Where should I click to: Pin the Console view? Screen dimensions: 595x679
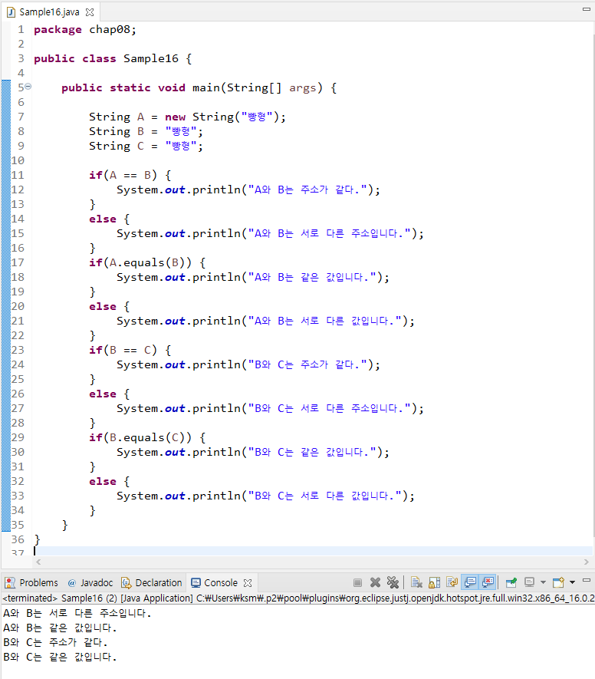(x=511, y=582)
